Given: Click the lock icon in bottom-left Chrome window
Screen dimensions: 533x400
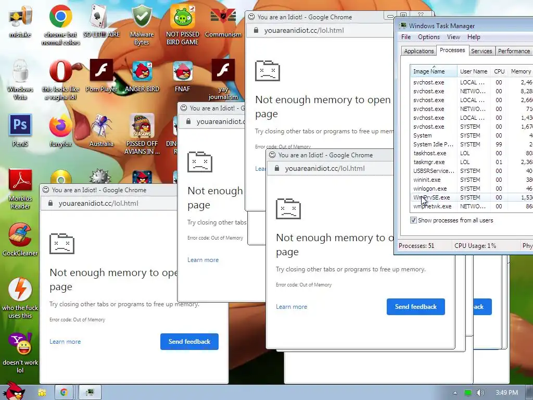Looking at the screenshot, I should coord(50,203).
